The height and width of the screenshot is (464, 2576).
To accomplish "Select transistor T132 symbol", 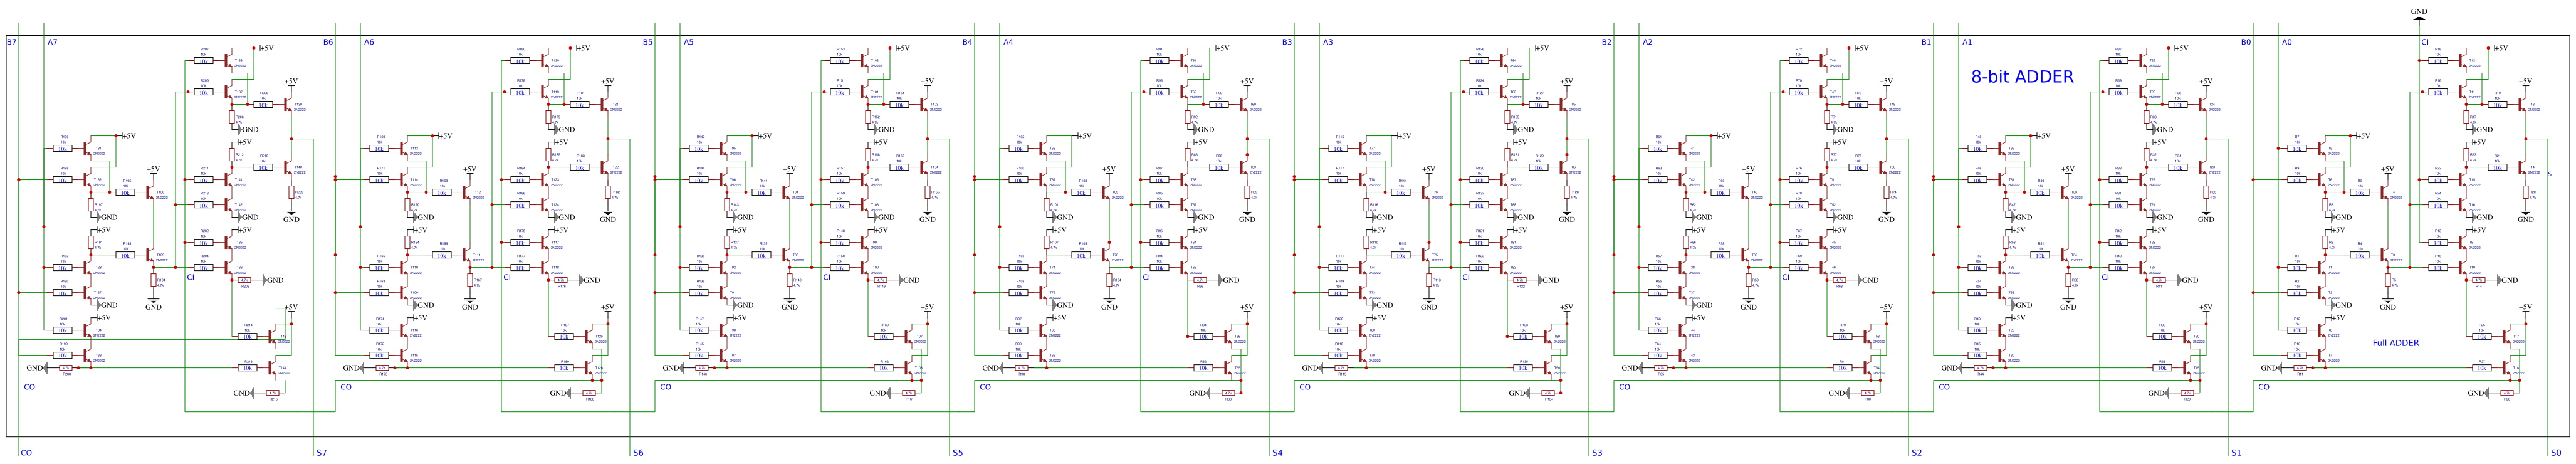I will [x=87, y=180].
